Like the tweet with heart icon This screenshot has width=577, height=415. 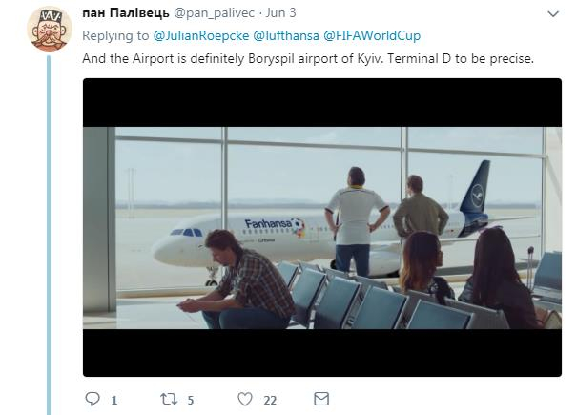pyautogui.click(x=245, y=399)
